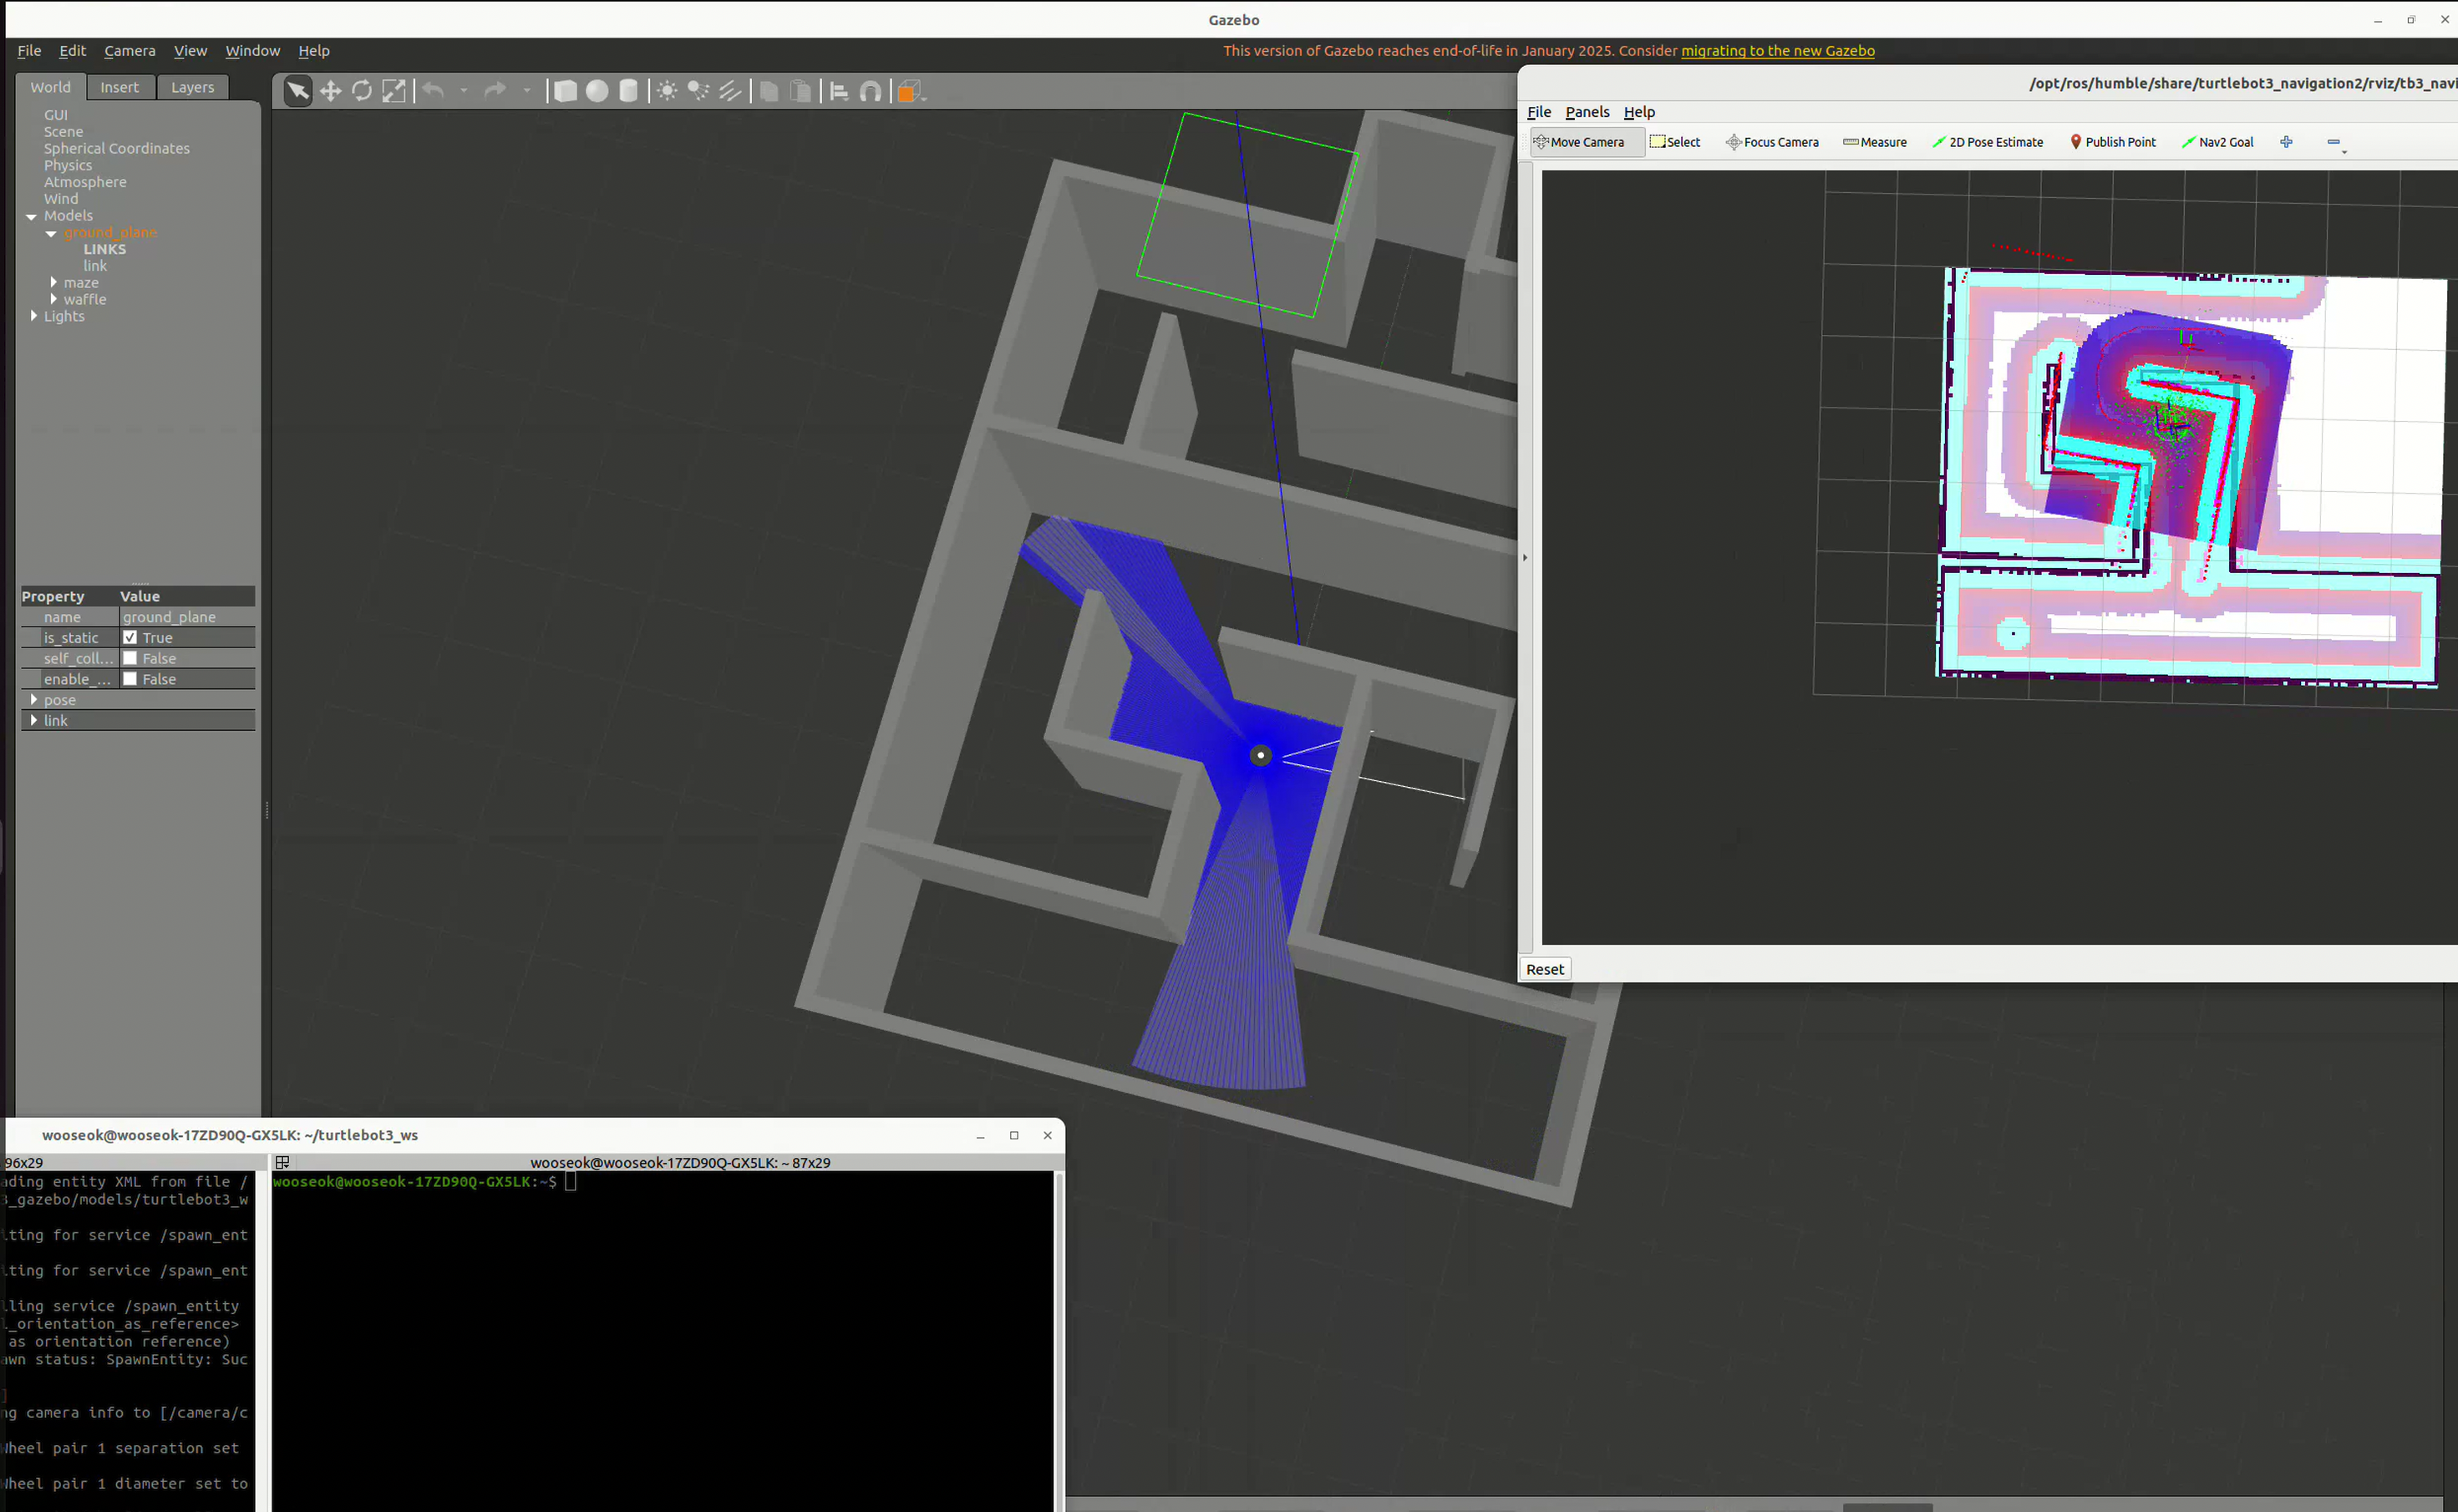Screen dimensions: 2458x1512
Task: Select the Translate mode move-arrows tool
Action: [330, 92]
